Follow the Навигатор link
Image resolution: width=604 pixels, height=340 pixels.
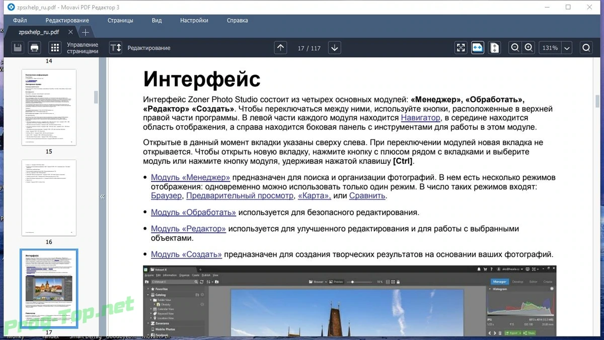(420, 118)
